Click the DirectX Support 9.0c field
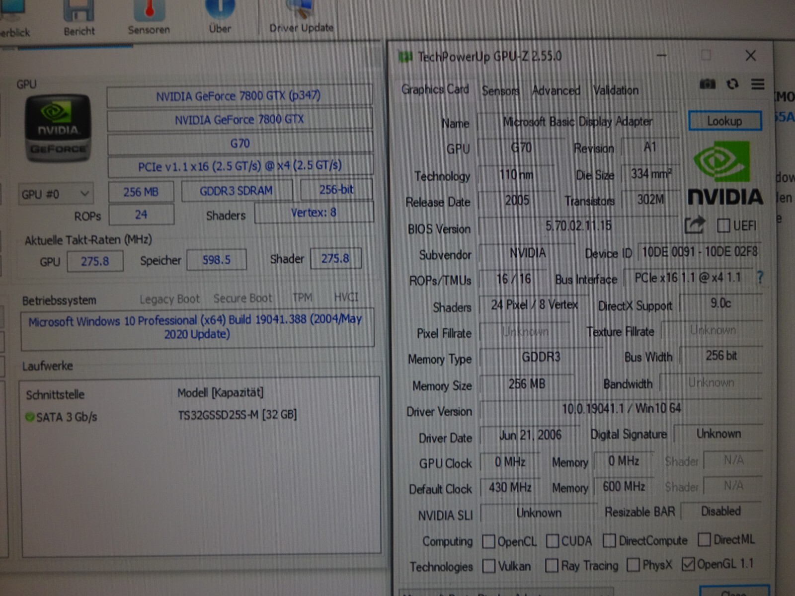Screen dimensions: 795x596 pos(720,303)
